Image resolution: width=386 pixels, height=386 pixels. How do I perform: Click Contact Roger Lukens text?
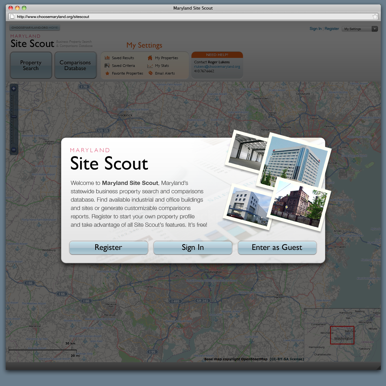(212, 62)
